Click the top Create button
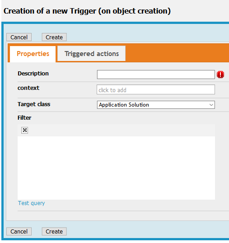 point(54,37)
